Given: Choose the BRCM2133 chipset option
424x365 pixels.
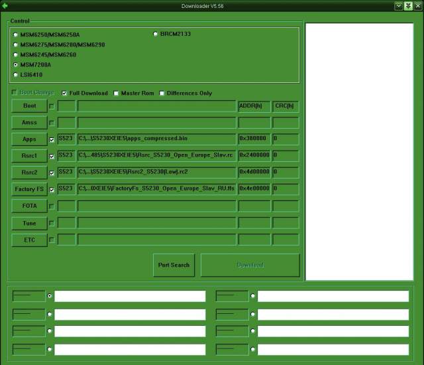Looking at the screenshot, I should (x=156, y=33).
